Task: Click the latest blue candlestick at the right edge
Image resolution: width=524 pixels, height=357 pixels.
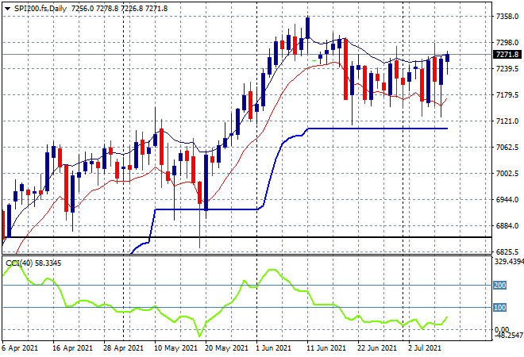Action: point(448,57)
